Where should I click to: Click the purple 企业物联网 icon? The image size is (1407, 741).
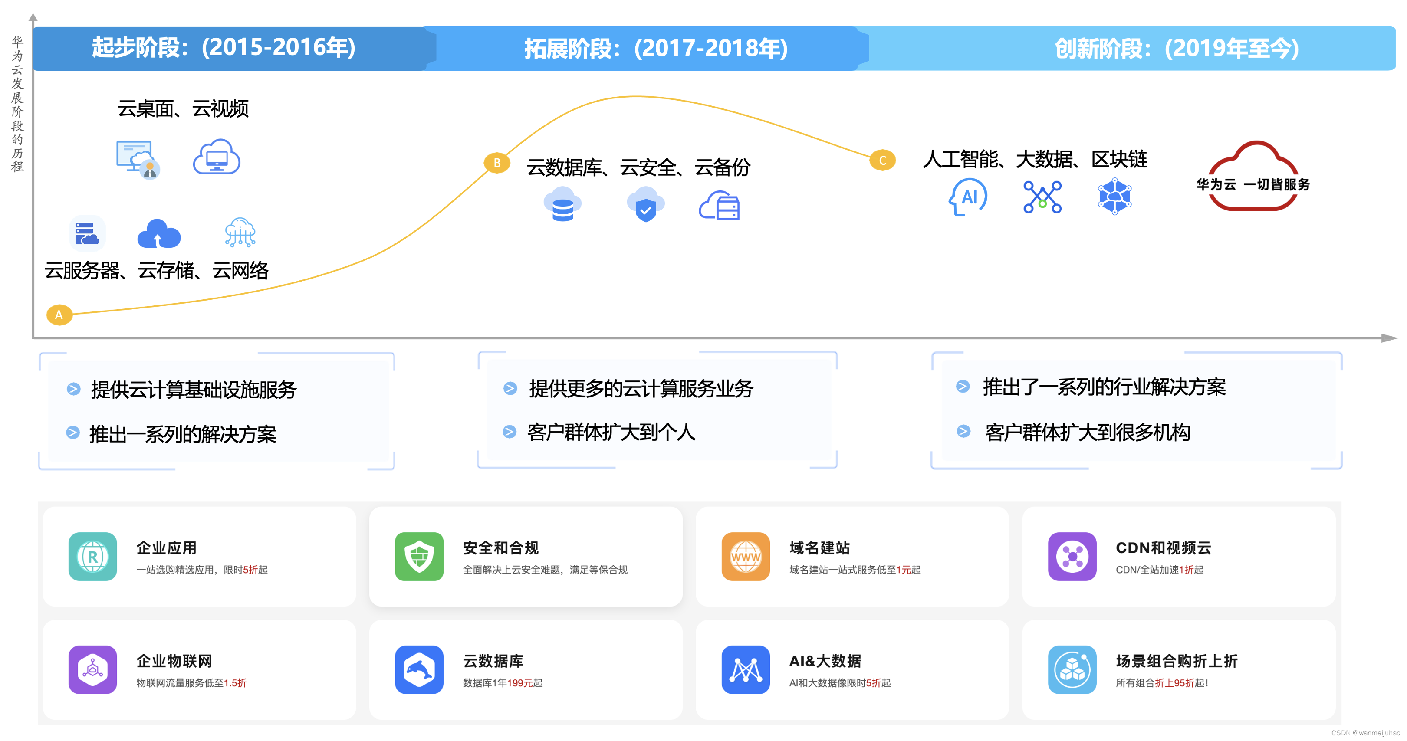(x=93, y=669)
